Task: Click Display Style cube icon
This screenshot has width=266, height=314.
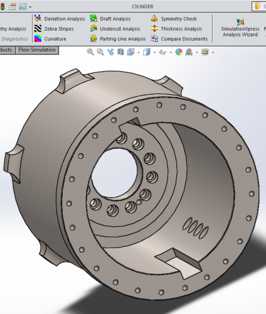Action: 147,52
